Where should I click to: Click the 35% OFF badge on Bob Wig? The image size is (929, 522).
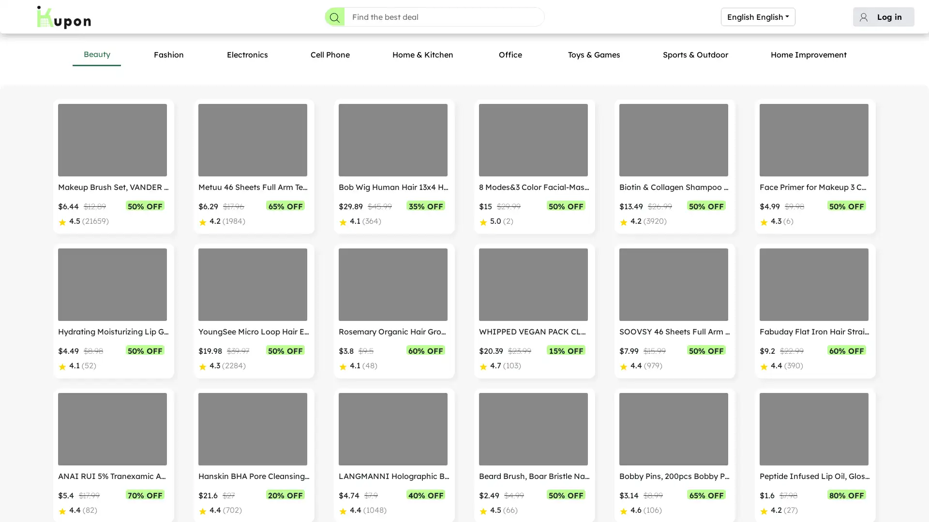click(426, 206)
